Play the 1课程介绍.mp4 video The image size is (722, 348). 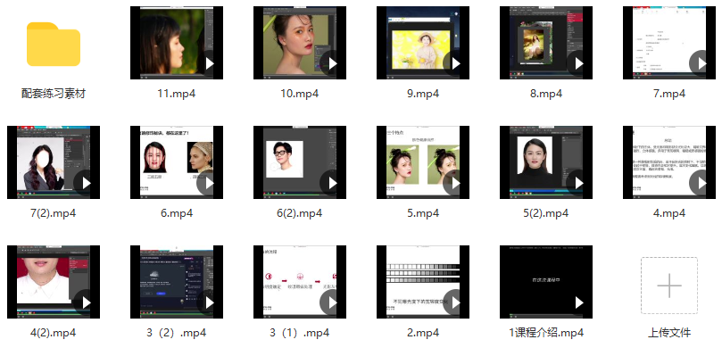[579, 302]
